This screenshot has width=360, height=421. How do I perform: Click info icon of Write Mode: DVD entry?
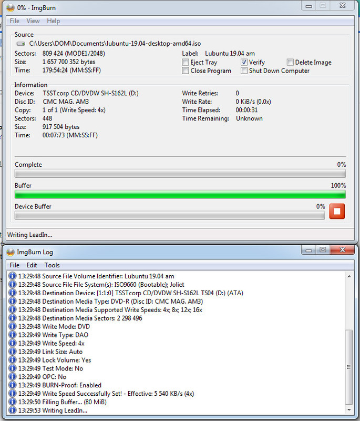tap(12, 326)
